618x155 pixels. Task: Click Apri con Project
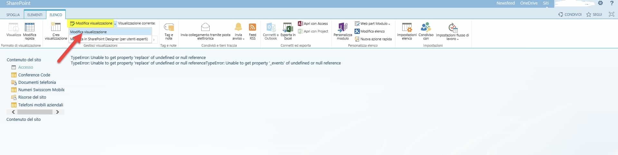(x=313, y=31)
